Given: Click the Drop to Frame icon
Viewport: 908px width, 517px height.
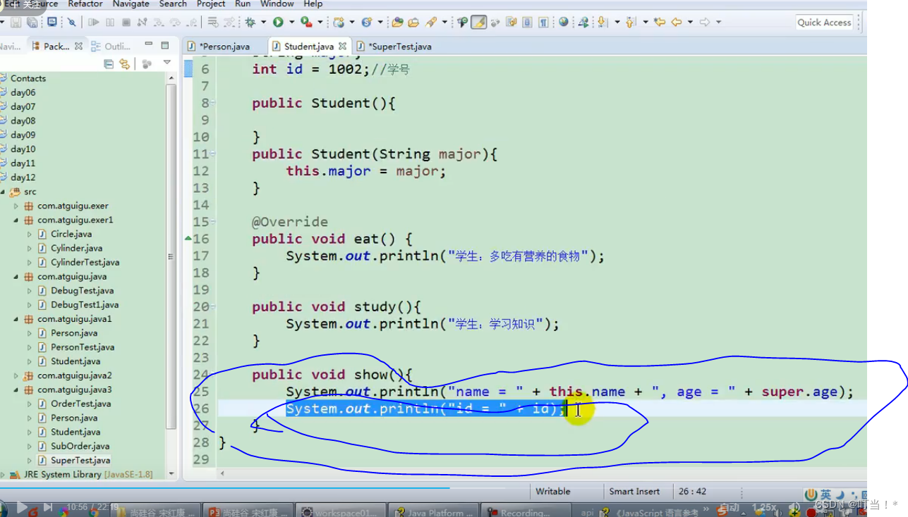Looking at the screenshot, I should [213, 23].
